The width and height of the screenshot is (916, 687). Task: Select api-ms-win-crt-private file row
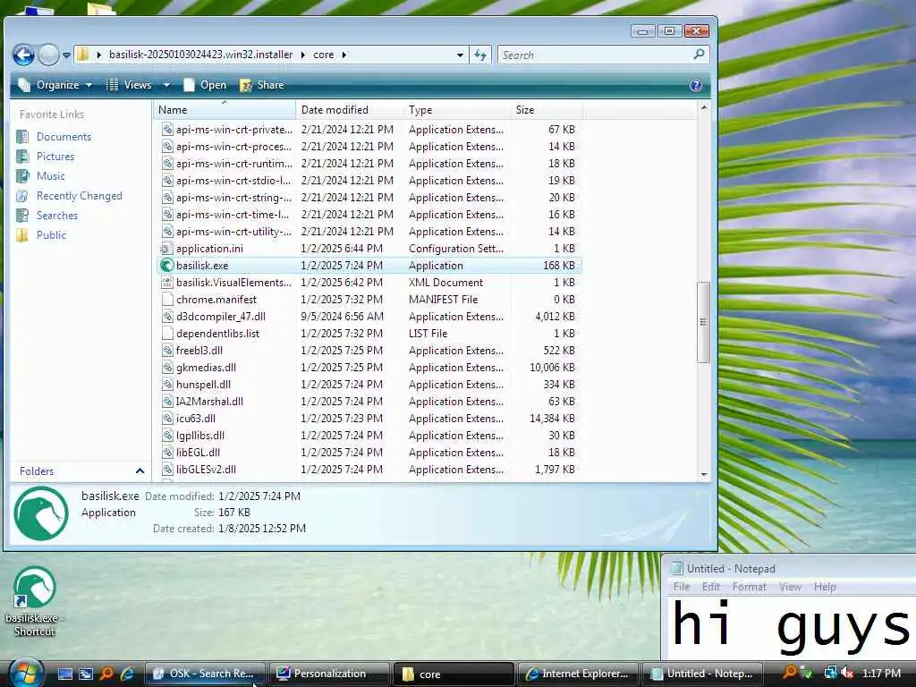tap(369, 129)
